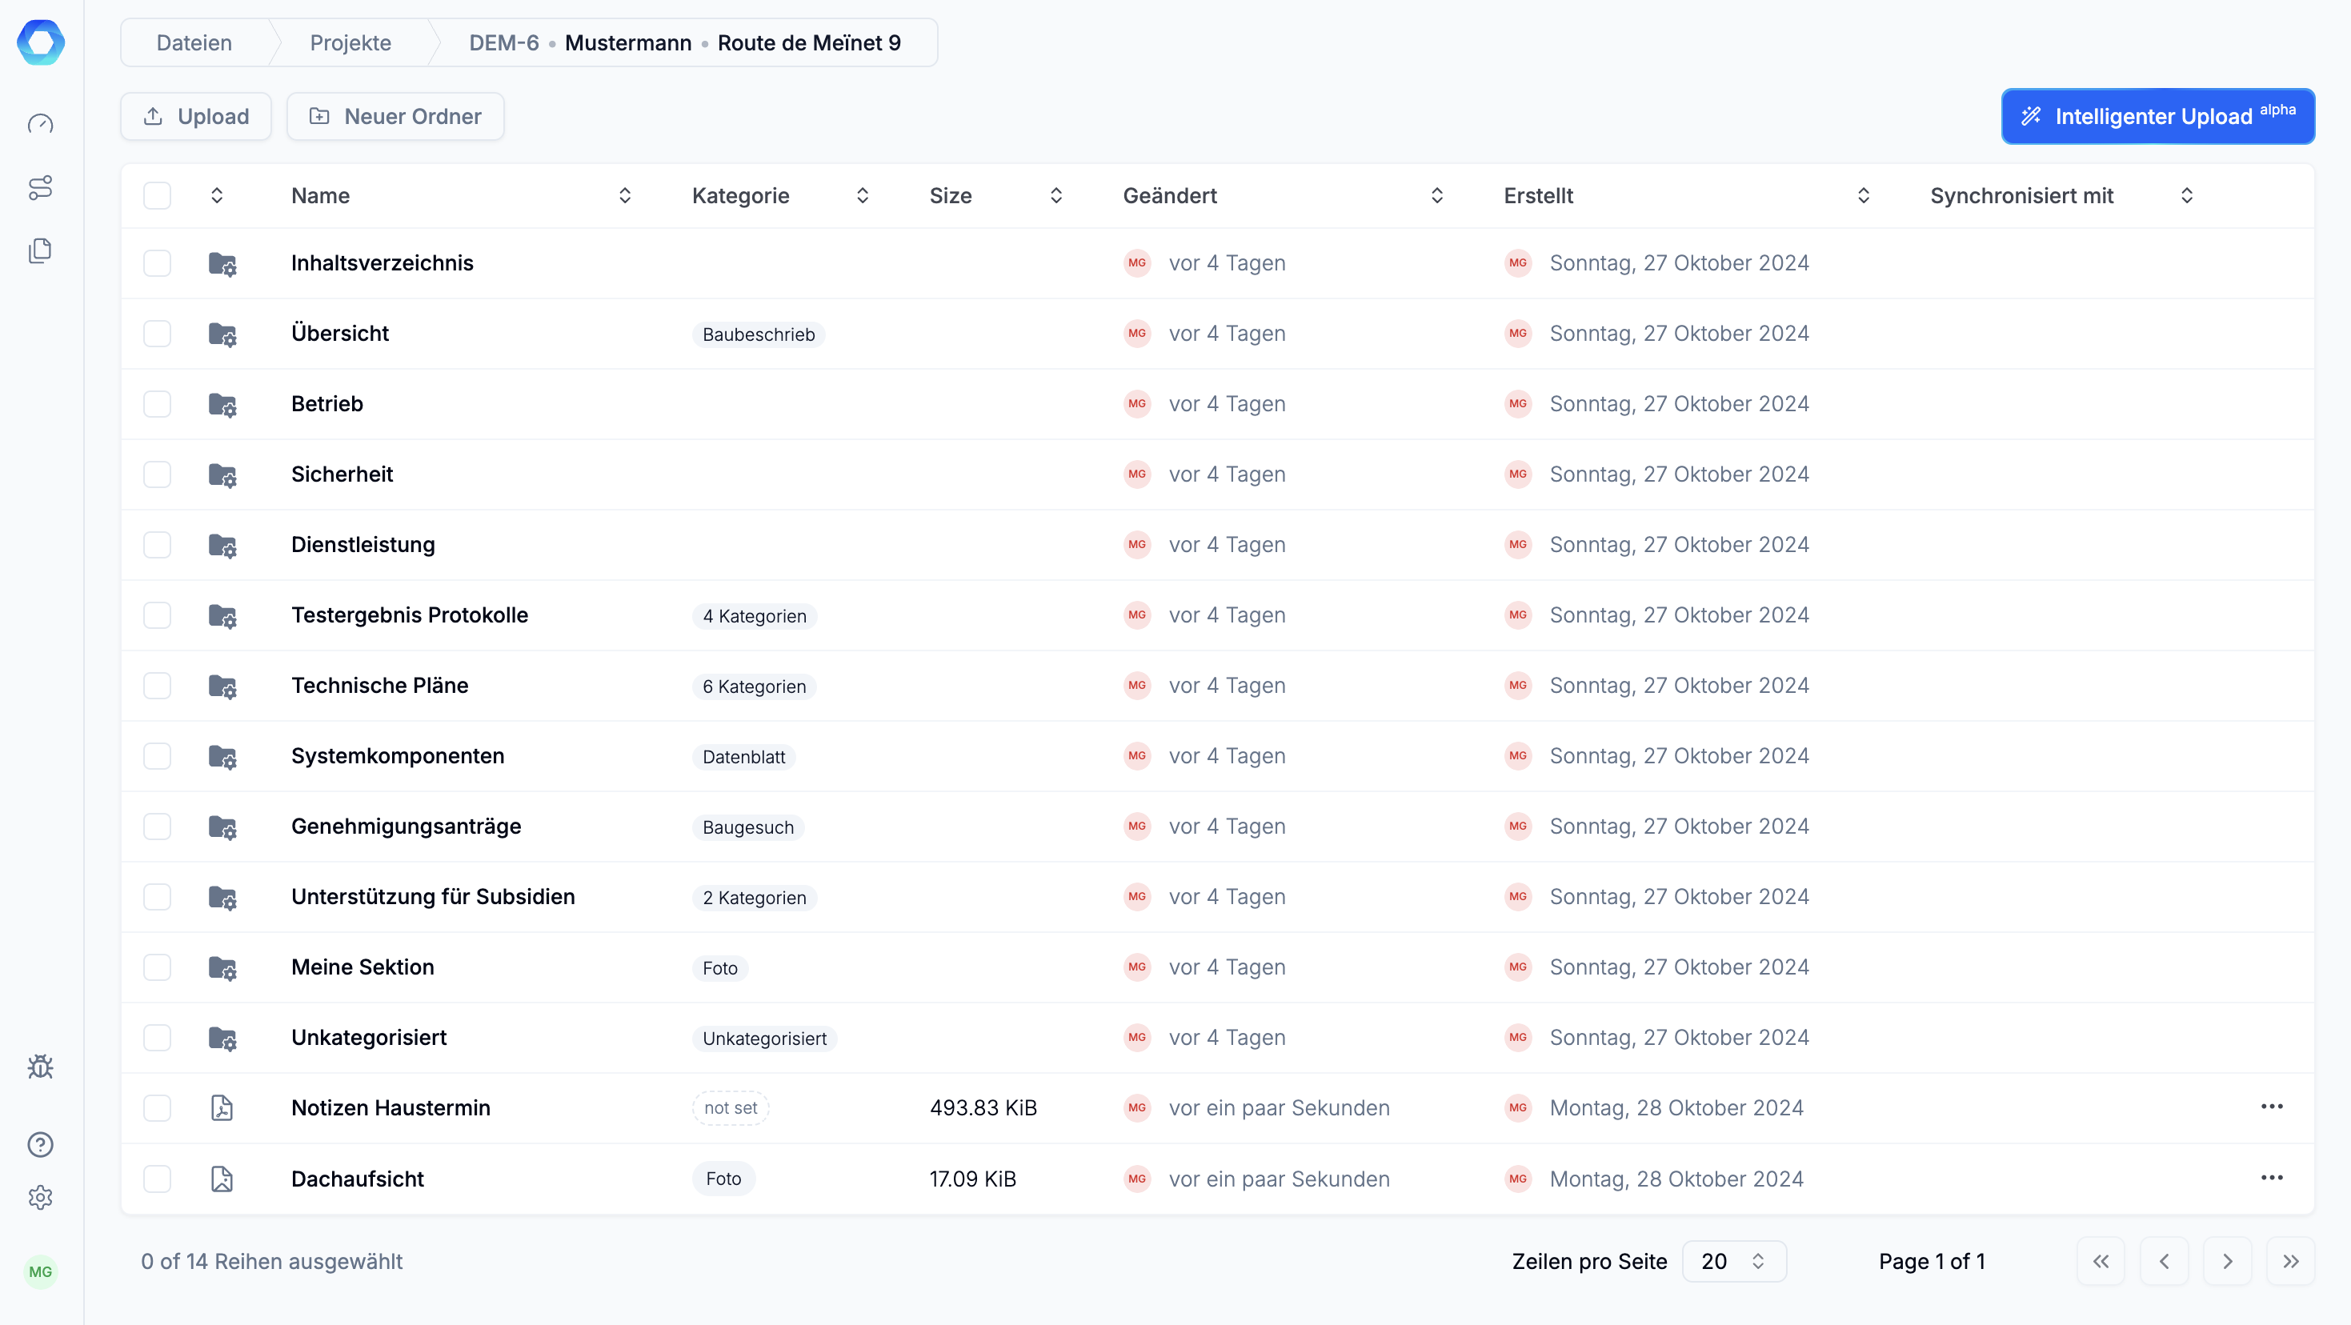Click the 493.83 KiB size value
This screenshot has width=2351, height=1325.
pos(983,1108)
